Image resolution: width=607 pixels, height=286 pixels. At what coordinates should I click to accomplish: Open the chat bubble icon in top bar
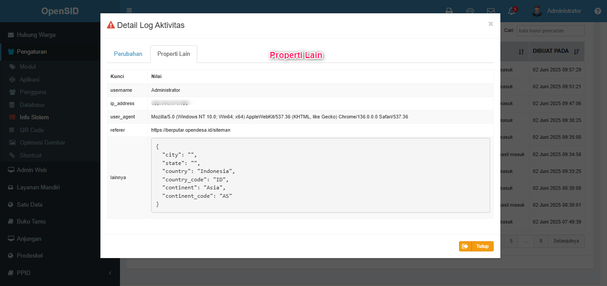coord(470,11)
